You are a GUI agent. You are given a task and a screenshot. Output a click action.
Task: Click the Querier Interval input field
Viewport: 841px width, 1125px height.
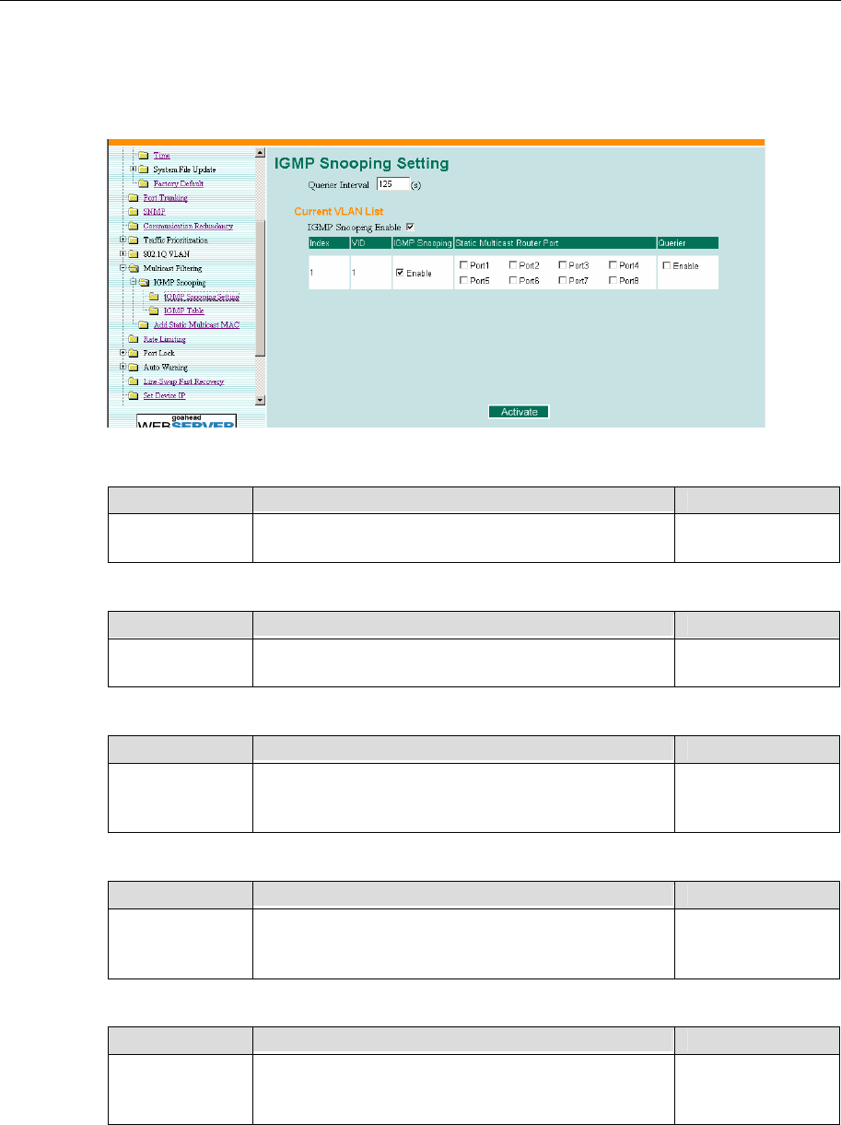(x=392, y=184)
